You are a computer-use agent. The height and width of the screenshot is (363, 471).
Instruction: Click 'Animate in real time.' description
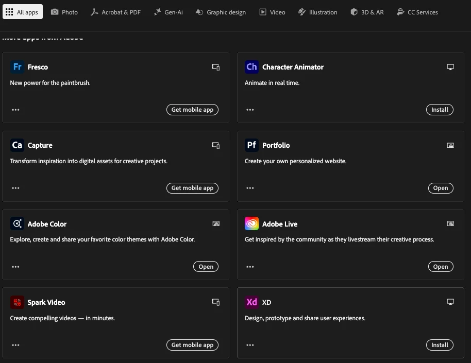tap(272, 83)
